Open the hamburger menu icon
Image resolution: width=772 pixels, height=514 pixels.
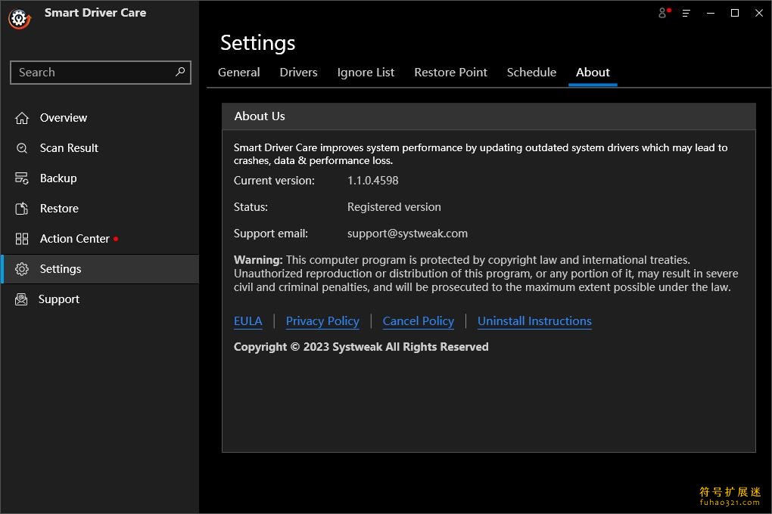coord(686,14)
